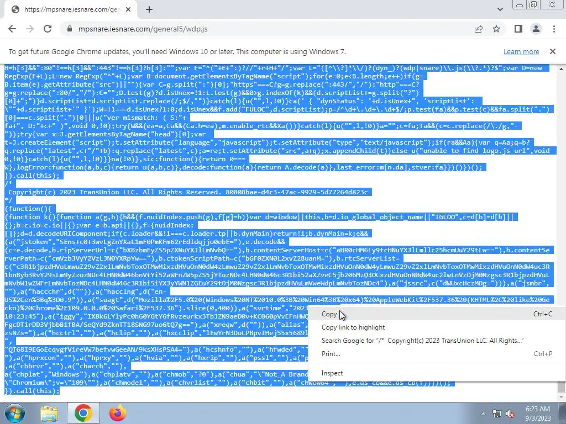Choose Inspect from the context menu

[x=437, y=373]
